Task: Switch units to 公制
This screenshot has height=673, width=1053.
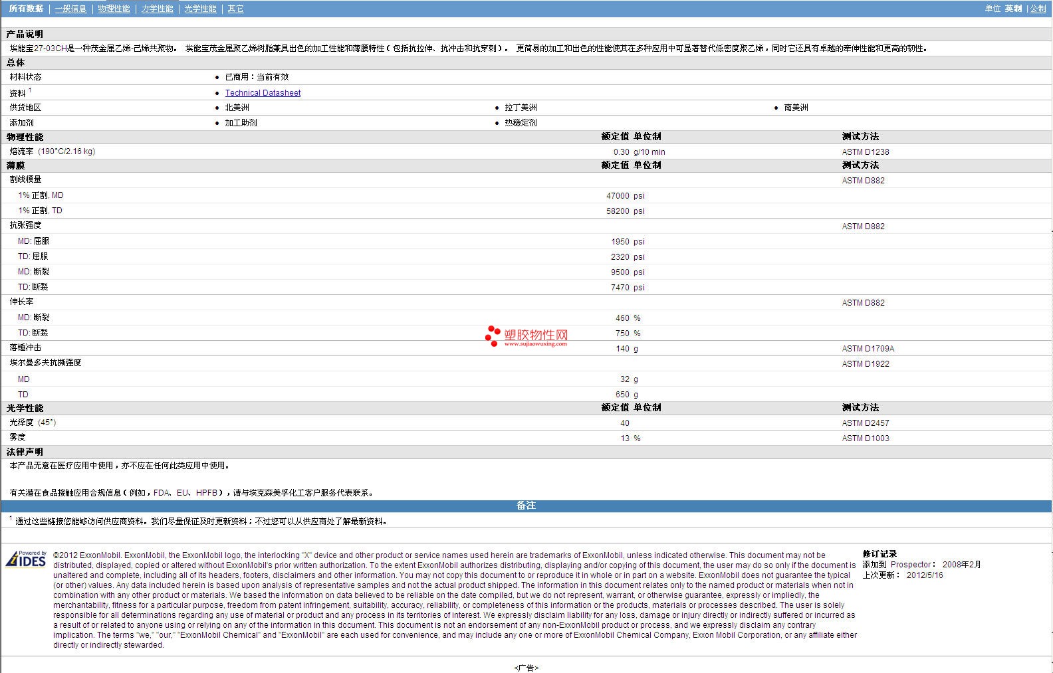Action: 1038,9
